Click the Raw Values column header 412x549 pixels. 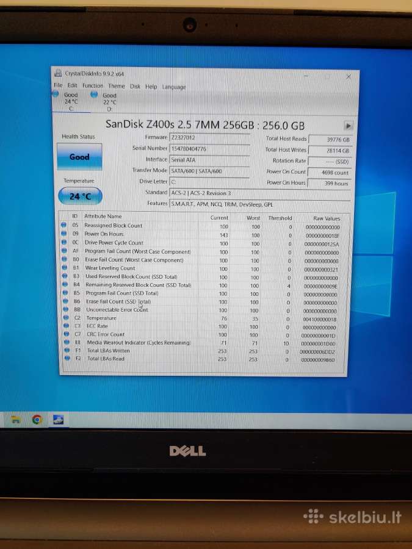click(327, 218)
